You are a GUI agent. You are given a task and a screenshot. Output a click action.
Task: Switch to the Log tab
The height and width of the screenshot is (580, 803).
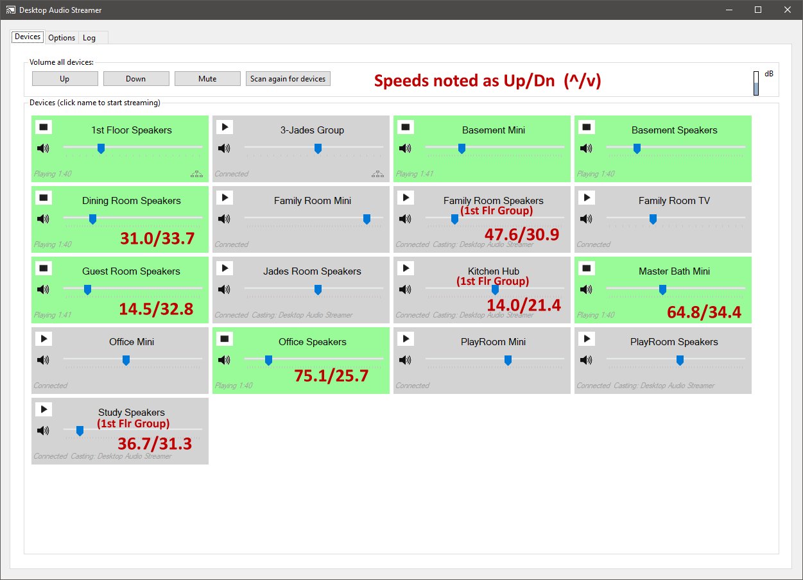[x=89, y=38]
